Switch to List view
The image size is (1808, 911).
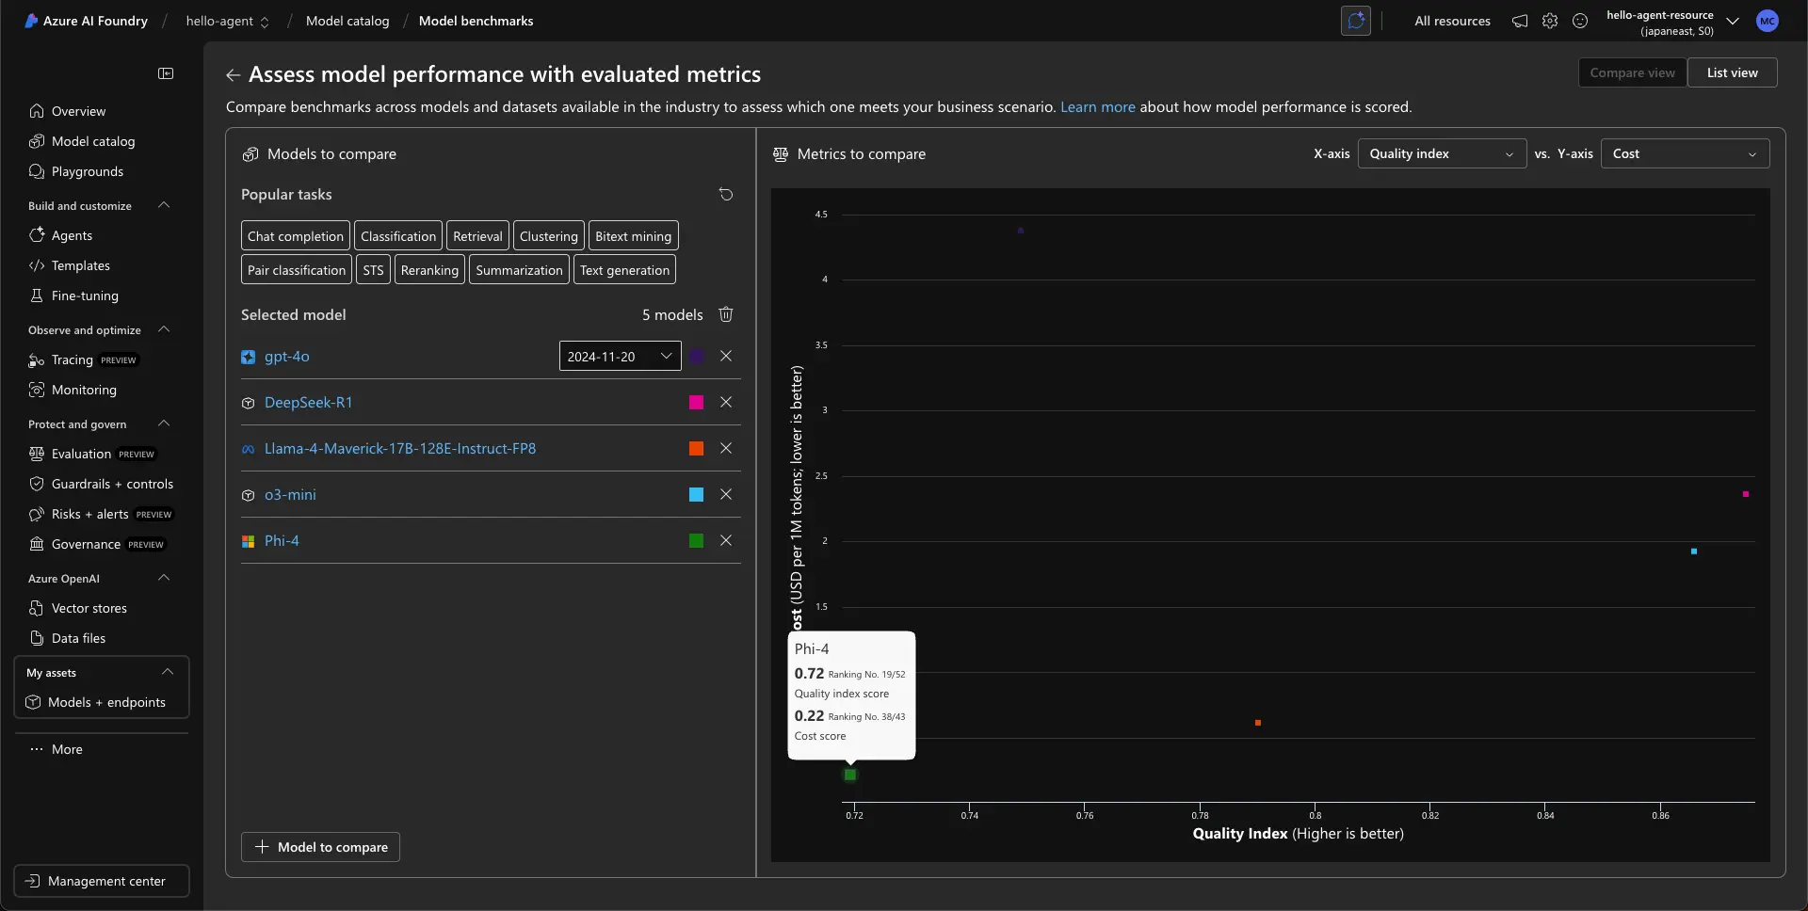1732,72
